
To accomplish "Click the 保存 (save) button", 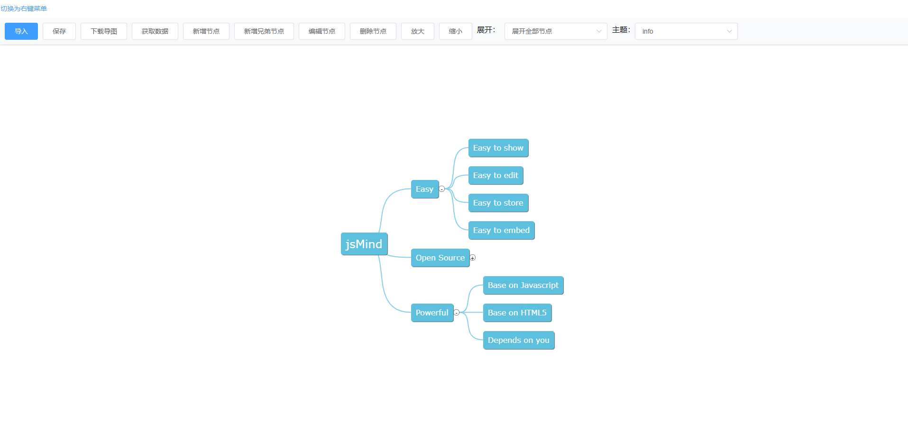I will coord(59,31).
